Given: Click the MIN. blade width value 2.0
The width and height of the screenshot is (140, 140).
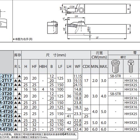Looking at the screenshot, I should tap(95, 81).
